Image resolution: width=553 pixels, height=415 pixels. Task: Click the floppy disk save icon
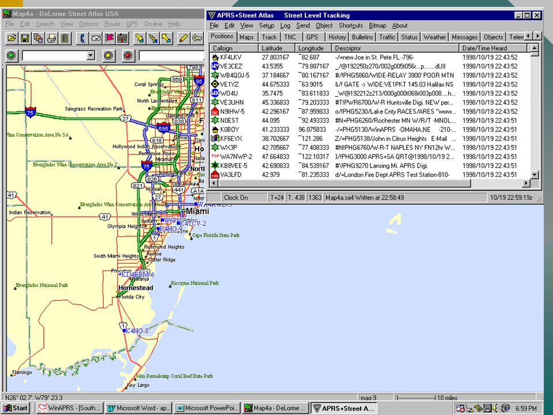[x=25, y=38]
